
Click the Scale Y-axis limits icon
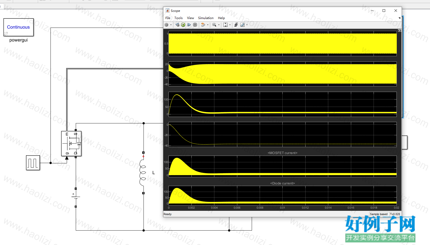[x=225, y=25]
